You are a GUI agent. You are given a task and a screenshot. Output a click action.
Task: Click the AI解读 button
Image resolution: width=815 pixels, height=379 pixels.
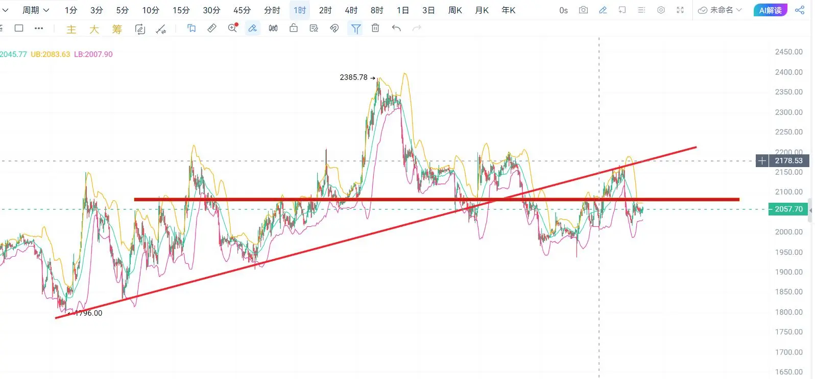pyautogui.click(x=770, y=10)
